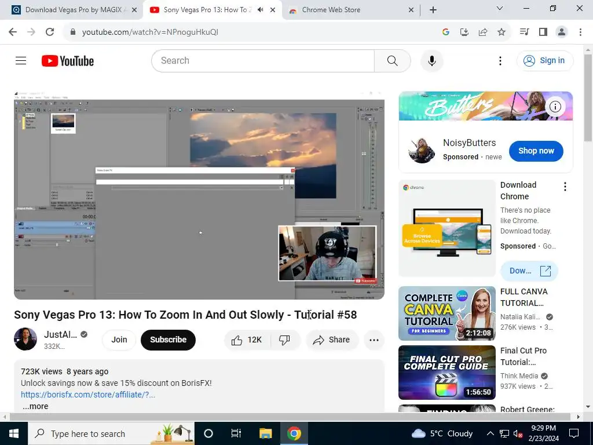This screenshot has height=445, width=593.
Task: Open the Final Cut Pro Complete Guide thumbnail
Action: pyautogui.click(x=446, y=373)
